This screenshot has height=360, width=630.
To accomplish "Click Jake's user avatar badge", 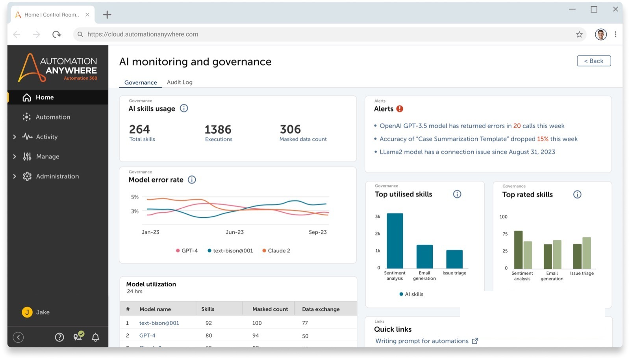I will (27, 312).
